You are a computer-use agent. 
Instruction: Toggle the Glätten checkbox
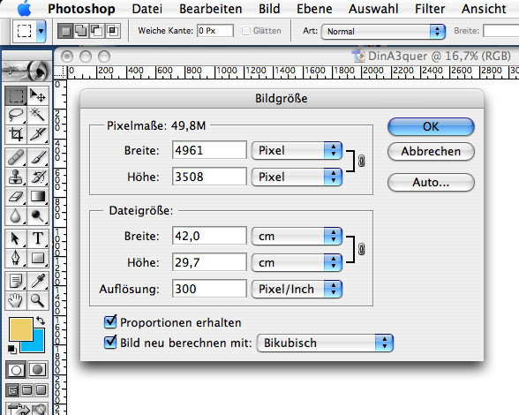click(x=246, y=31)
